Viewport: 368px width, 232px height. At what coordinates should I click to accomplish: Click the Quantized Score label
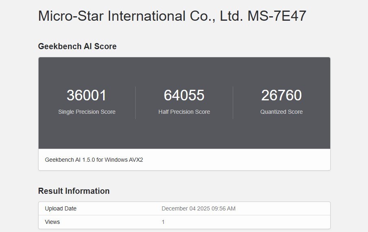281,112
